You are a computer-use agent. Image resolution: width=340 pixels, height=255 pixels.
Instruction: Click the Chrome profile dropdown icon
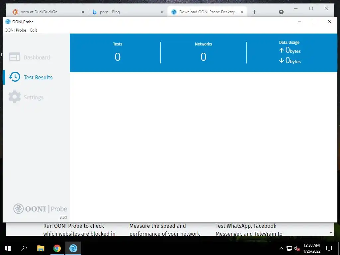point(281,12)
